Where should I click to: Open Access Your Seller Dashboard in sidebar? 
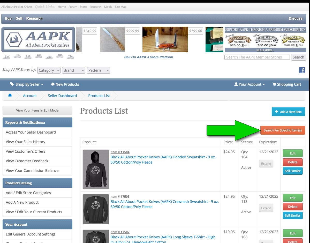click(37, 132)
